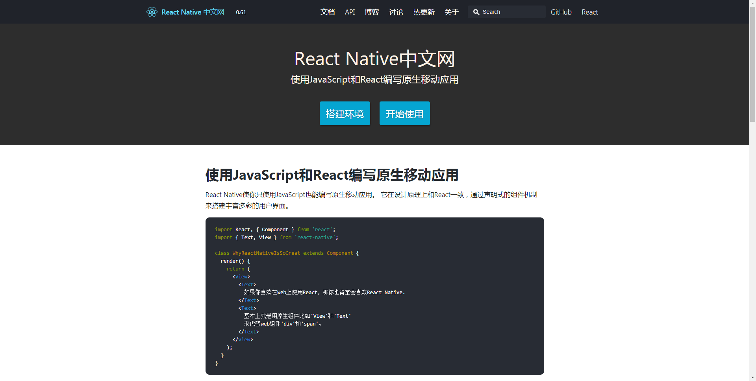
Task: Visit the 热更新 page
Action: [423, 12]
